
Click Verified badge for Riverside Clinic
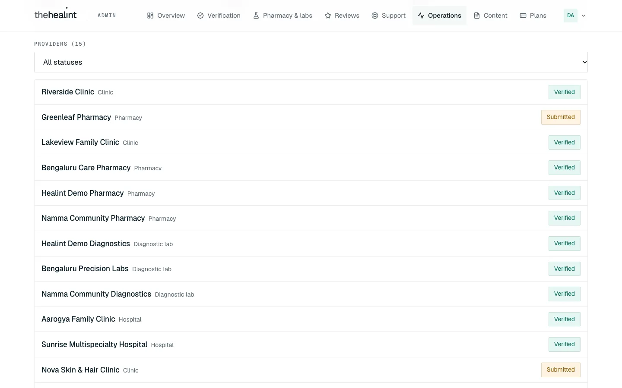point(565,92)
